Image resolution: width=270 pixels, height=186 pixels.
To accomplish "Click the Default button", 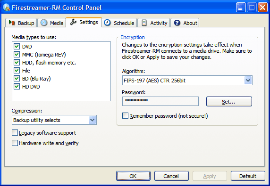I will pos(248,176).
